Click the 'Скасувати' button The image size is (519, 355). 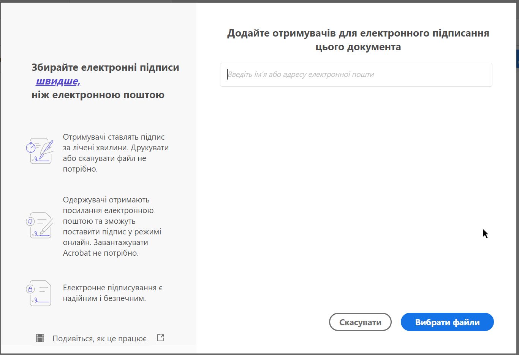pyautogui.click(x=360, y=322)
